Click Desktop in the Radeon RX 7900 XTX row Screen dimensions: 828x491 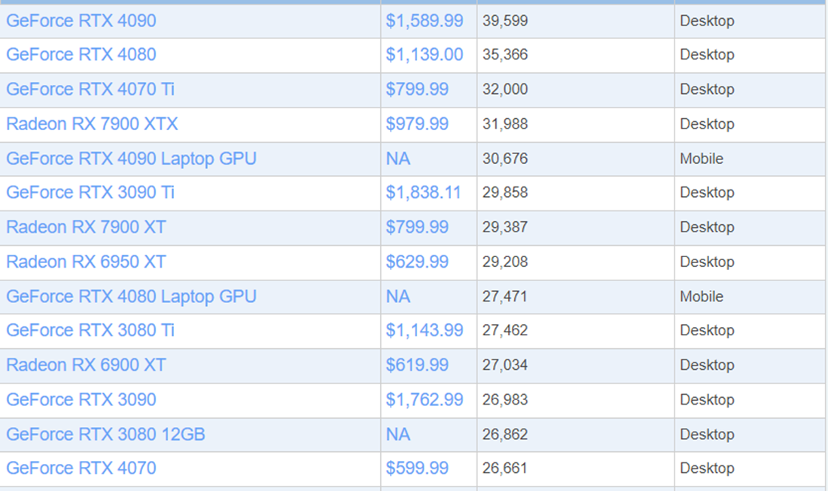click(707, 125)
